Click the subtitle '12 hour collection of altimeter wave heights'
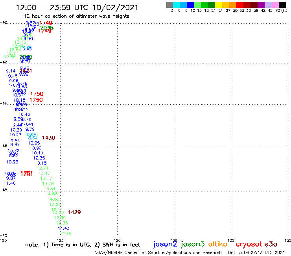Viewport: 291px width, 256px height. (x=76, y=16)
